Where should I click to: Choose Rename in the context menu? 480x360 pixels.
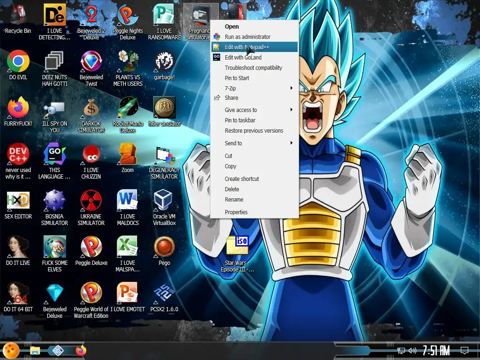(x=255, y=200)
